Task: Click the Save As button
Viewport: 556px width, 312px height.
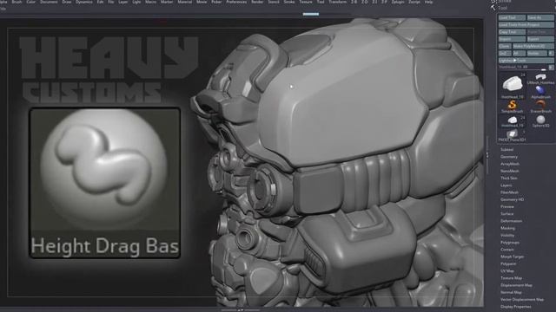Action: tap(539, 17)
